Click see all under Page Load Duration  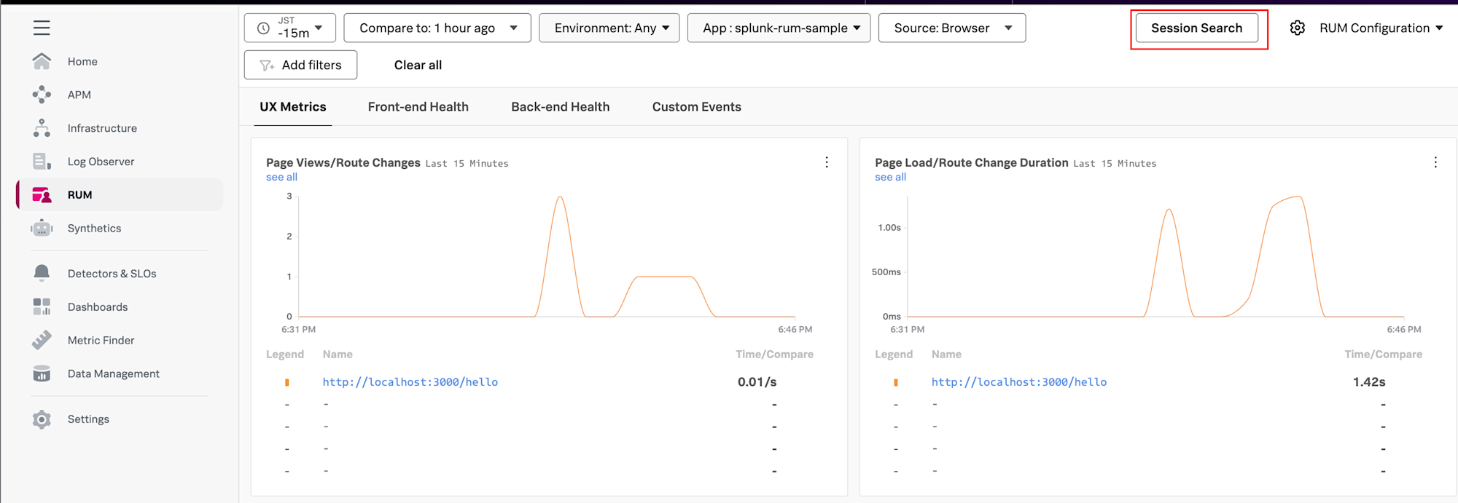click(890, 177)
